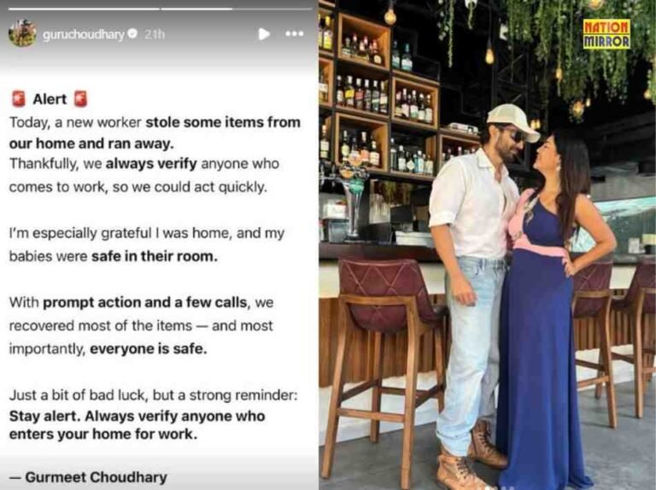Click the Nation Mirror logo
This screenshot has height=490, width=656.
(606, 34)
